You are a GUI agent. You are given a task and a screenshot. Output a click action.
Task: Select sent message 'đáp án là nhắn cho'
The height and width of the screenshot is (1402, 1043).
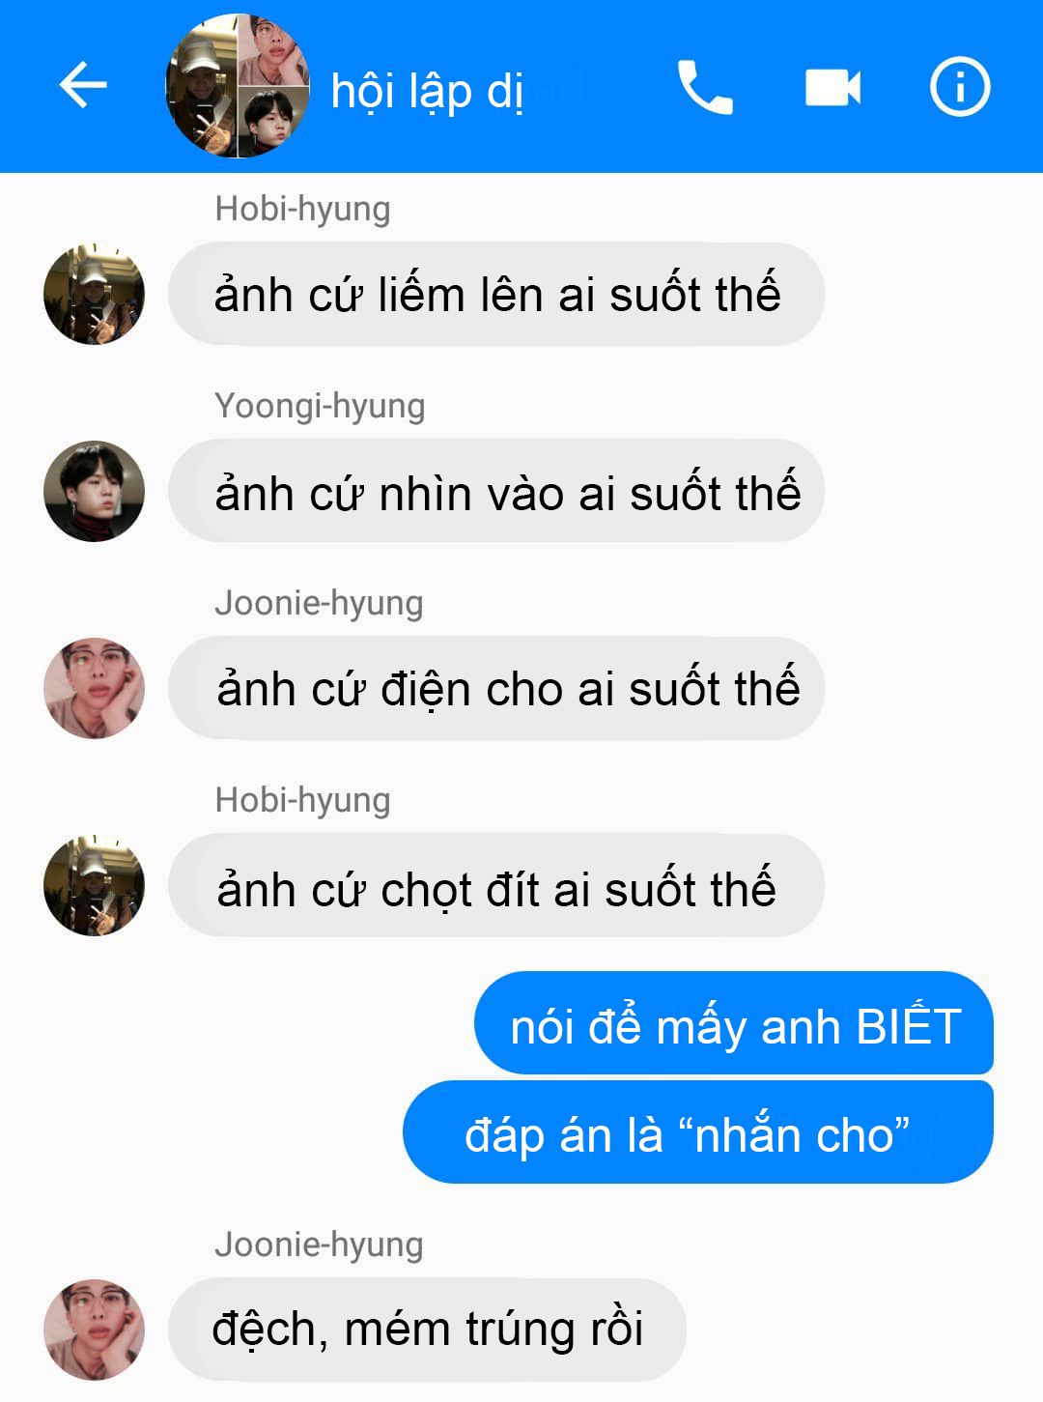698,1132
